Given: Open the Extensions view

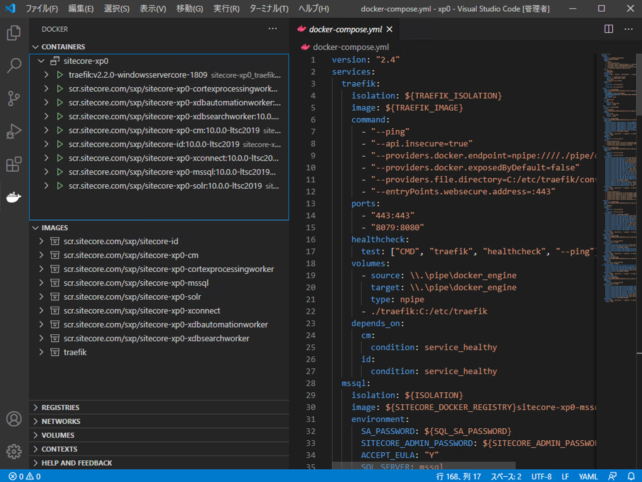Looking at the screenshot, I should coord(14,164).
